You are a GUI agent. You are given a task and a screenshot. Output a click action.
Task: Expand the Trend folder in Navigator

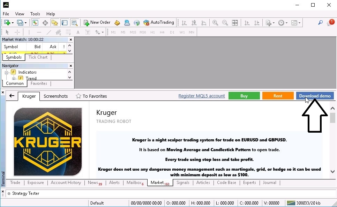(x=14, y=79)
